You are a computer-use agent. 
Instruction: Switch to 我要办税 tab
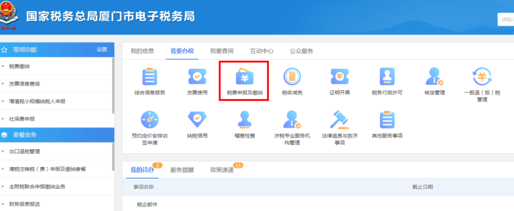182,51
